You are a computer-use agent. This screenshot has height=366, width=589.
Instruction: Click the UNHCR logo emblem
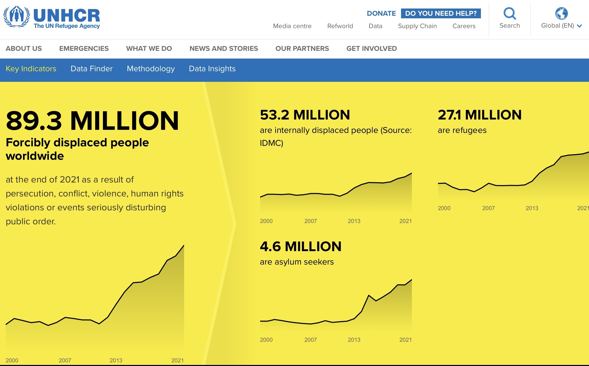[x=17, y=17]
